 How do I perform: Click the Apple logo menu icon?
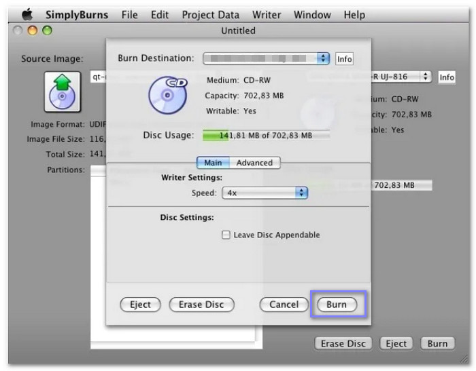pos(27,14)
